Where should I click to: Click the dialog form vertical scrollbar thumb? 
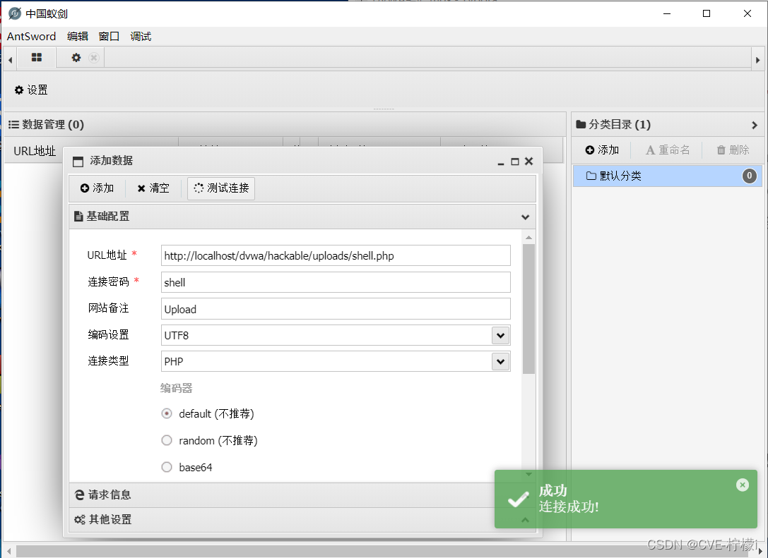528,308
